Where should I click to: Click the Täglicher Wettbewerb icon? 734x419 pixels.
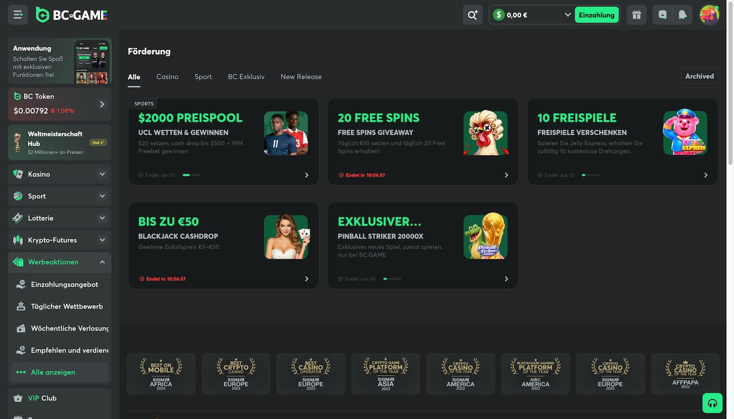tap(21, 306)
